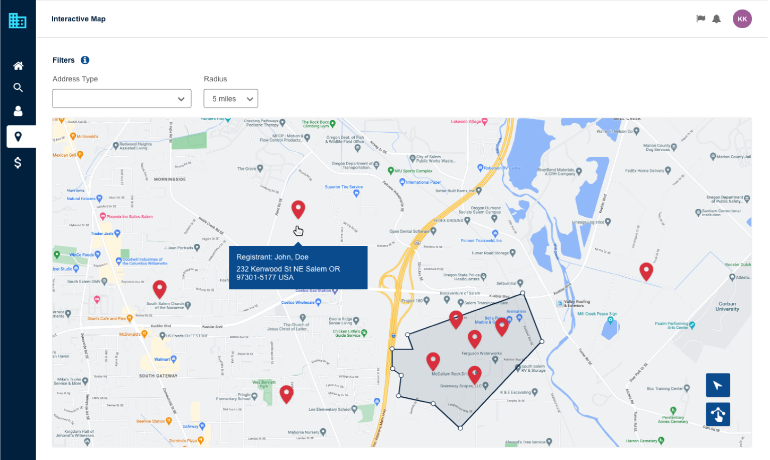Click Natural Grocers map label

click(81, 199)
